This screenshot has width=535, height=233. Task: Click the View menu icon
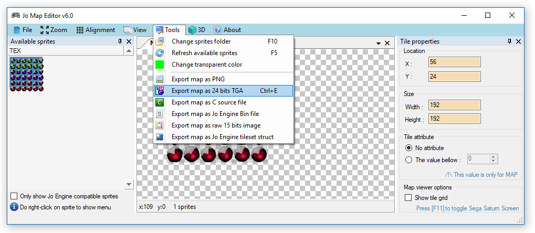tap(127, 30)
